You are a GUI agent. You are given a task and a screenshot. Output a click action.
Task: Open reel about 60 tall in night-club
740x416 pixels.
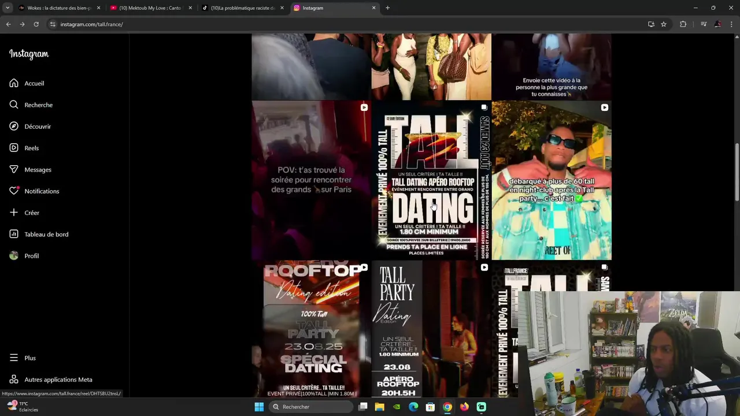552,180
